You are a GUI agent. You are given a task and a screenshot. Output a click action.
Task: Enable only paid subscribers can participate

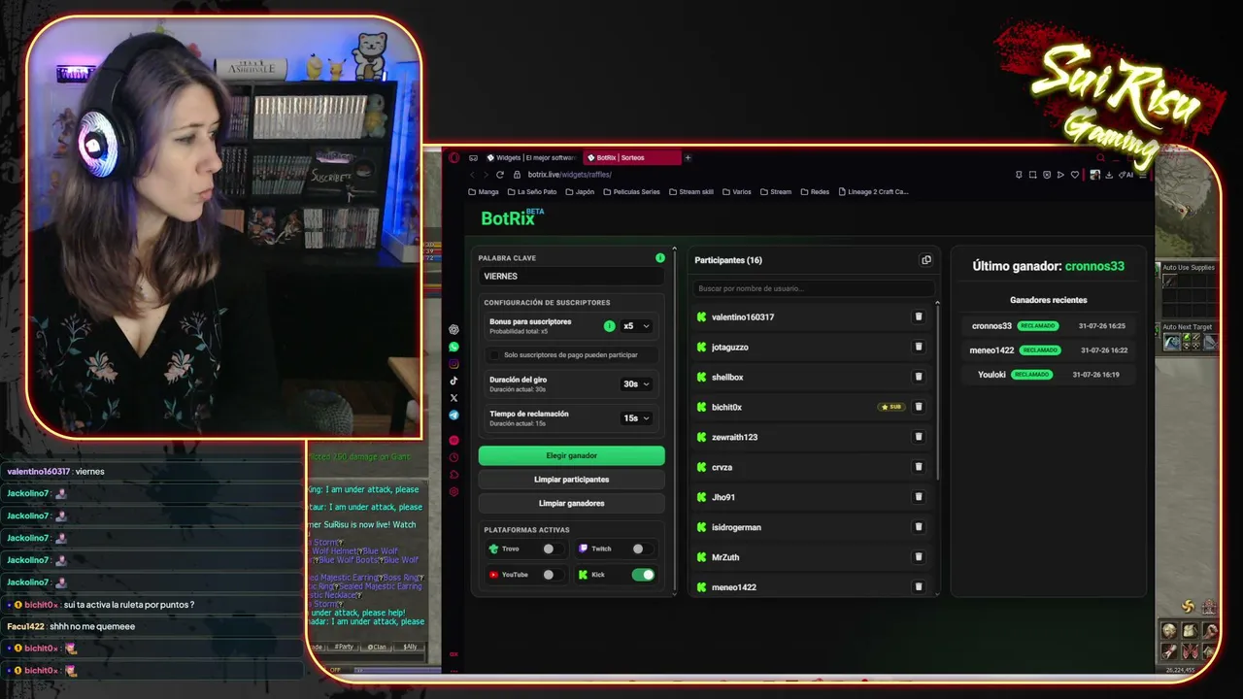[x=495, y=355]
